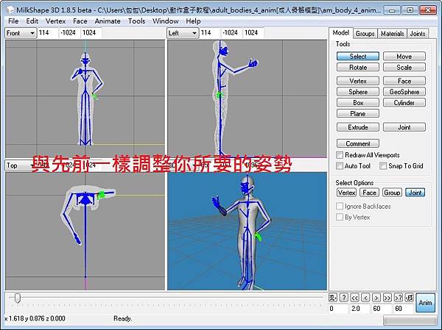Go to previous keyframe using the ? button
The image size is (442, 330).
pos(343,298)
